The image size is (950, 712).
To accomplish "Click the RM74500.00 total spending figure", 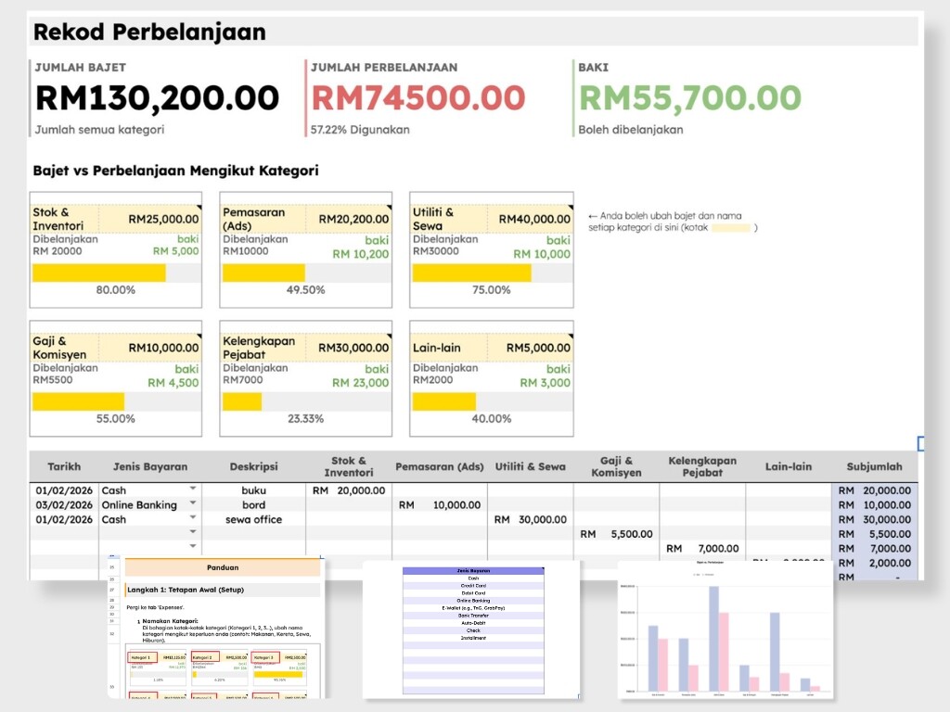I will [418, 98].
